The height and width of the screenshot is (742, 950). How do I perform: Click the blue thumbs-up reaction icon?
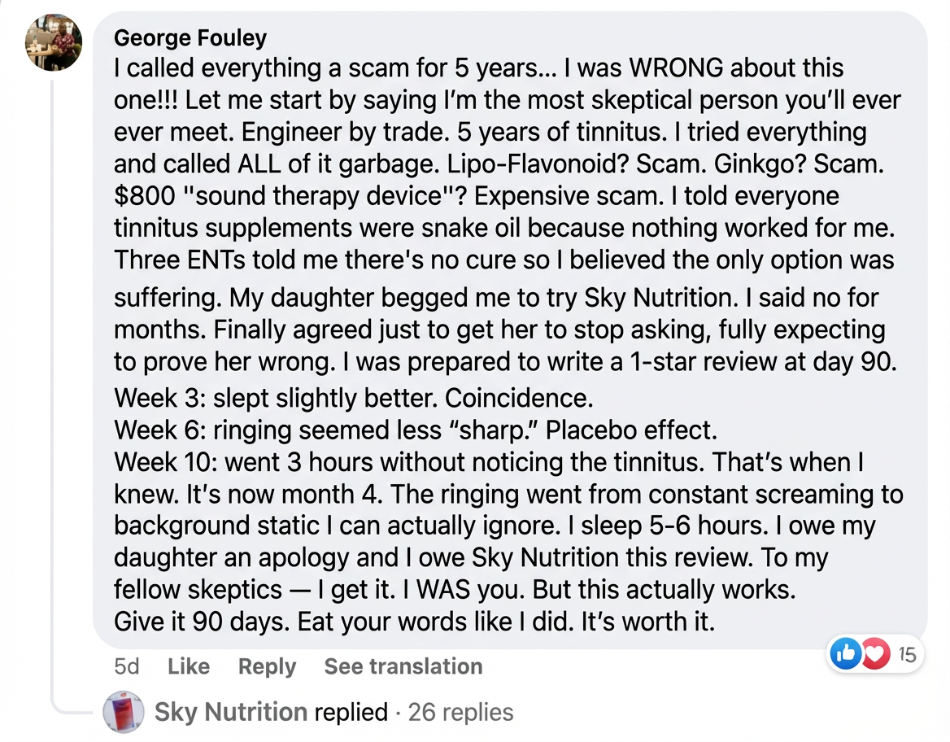click(x=846, y=653)
